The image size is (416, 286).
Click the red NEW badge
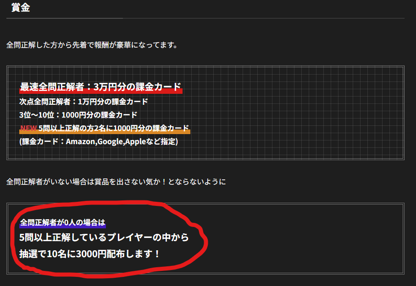(x=28, y=128)
